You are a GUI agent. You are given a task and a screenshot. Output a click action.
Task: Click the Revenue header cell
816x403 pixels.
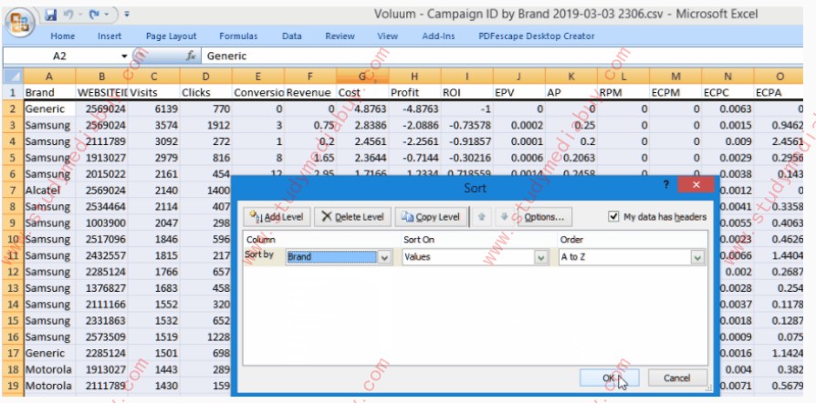point(310,93)
